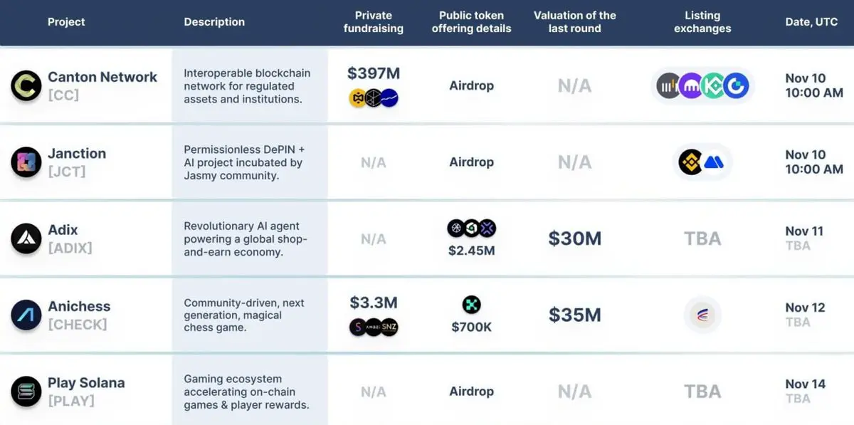Click the purple Kraken icon in Canton's listings
The width and height of the screenshot is (854, 425).
(690, 86)
